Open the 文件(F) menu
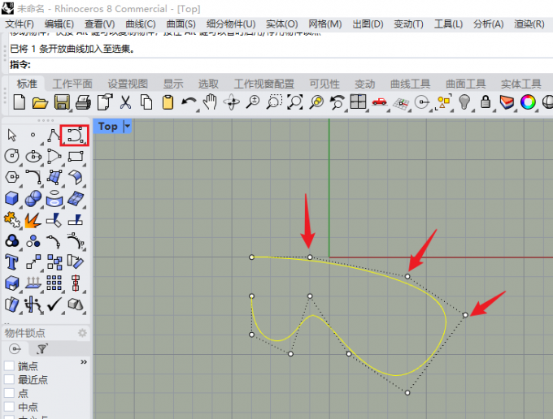The width and height of the screenshot is (553, 419). (20, 24)
